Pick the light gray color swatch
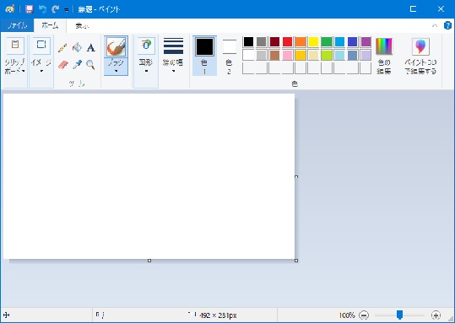 pyautogui.click(x=262, y=55)
